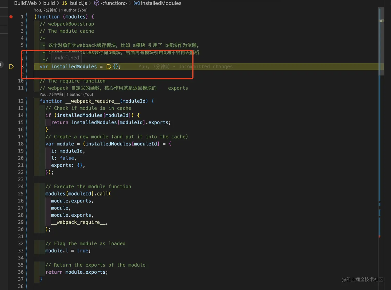Click the property line 'l: false,'

64,158
